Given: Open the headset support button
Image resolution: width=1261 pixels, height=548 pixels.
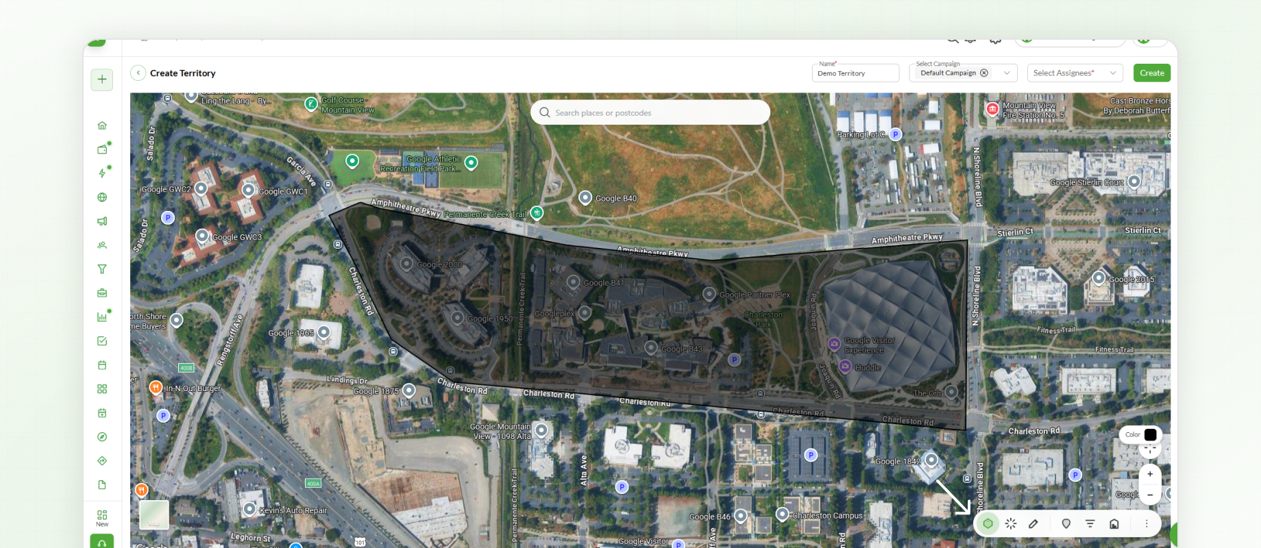Looking at the screenshot, I should click(102, 542).
